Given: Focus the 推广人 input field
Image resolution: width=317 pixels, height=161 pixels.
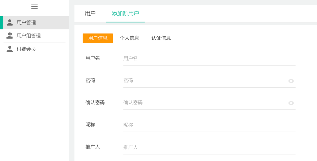Looking at the screenshot, I should (x=209, y=147).
